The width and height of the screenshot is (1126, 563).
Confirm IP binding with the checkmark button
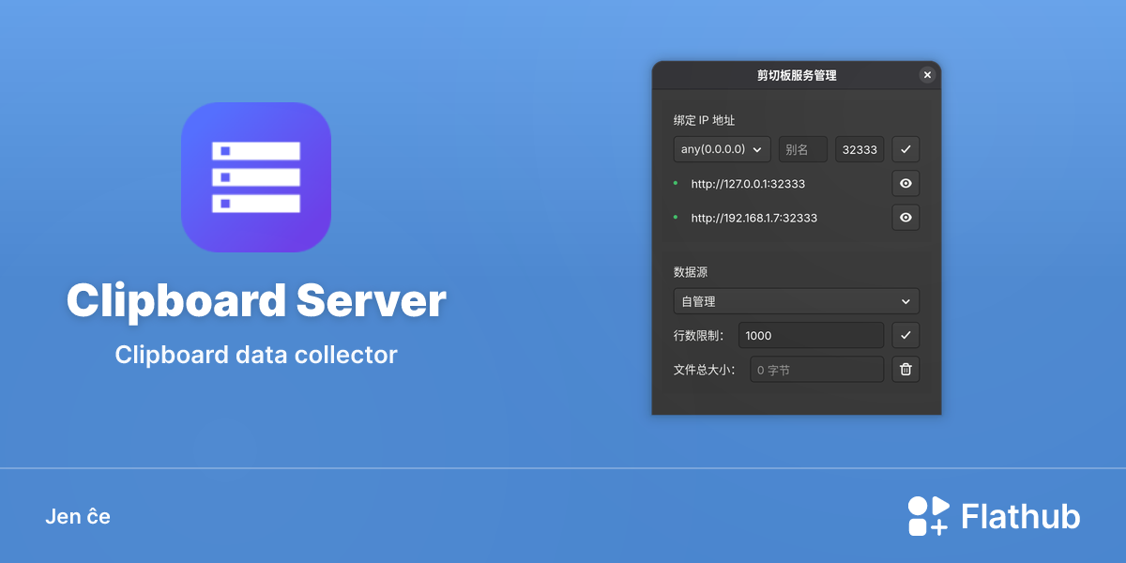pos(905,149)
